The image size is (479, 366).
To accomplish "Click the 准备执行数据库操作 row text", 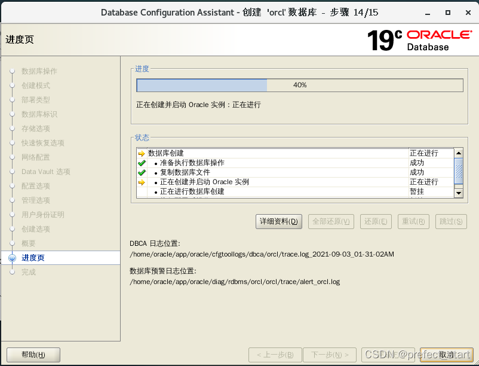I will click(x=192, y=163).
